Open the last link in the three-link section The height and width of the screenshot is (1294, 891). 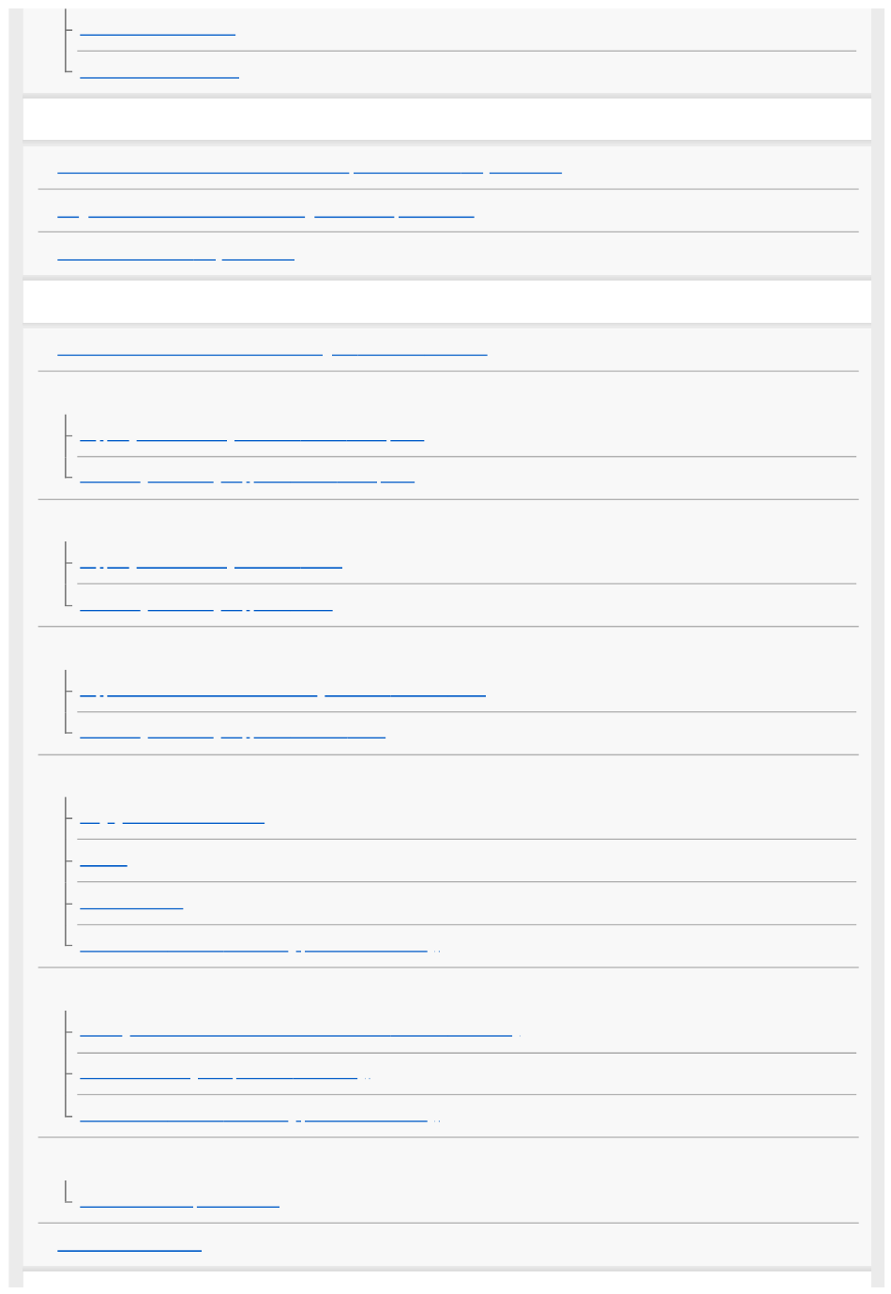tap(175, 254)
